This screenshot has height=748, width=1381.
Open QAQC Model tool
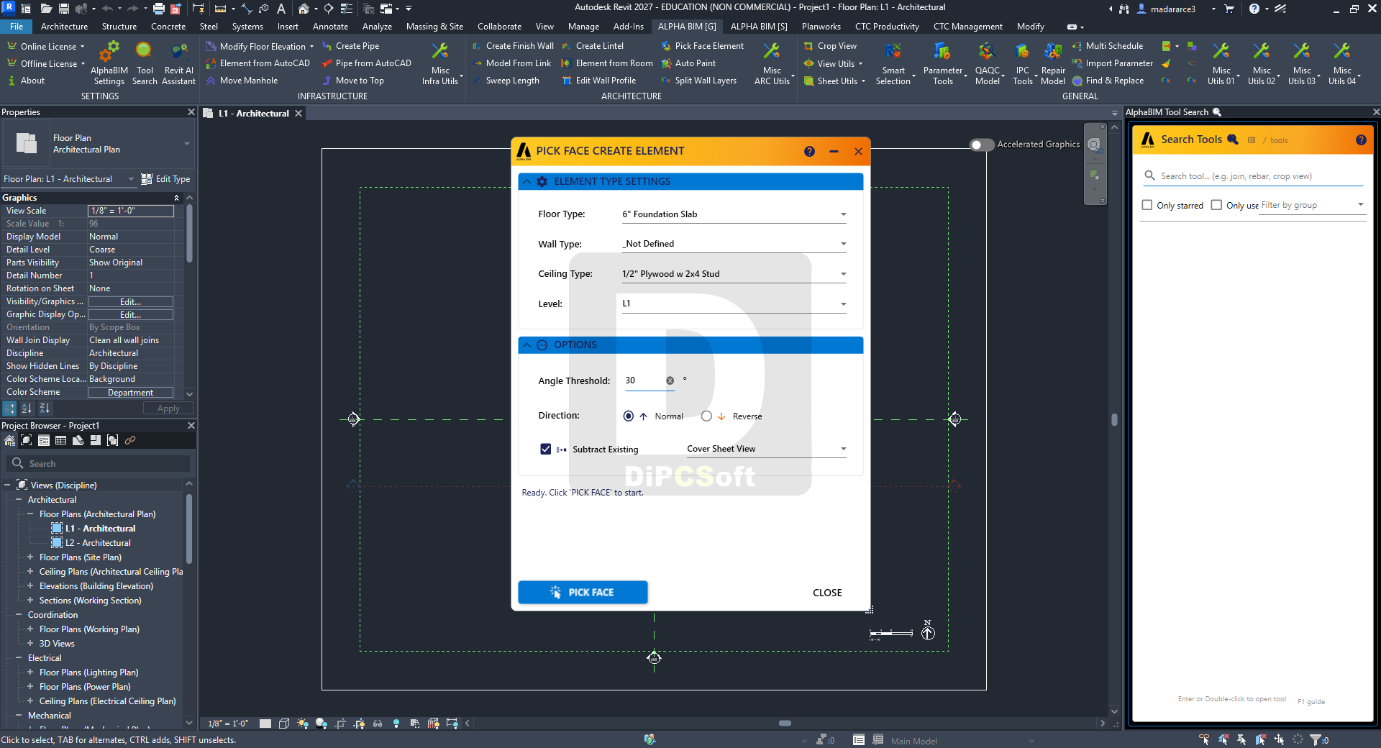click(x=988, y=63)
